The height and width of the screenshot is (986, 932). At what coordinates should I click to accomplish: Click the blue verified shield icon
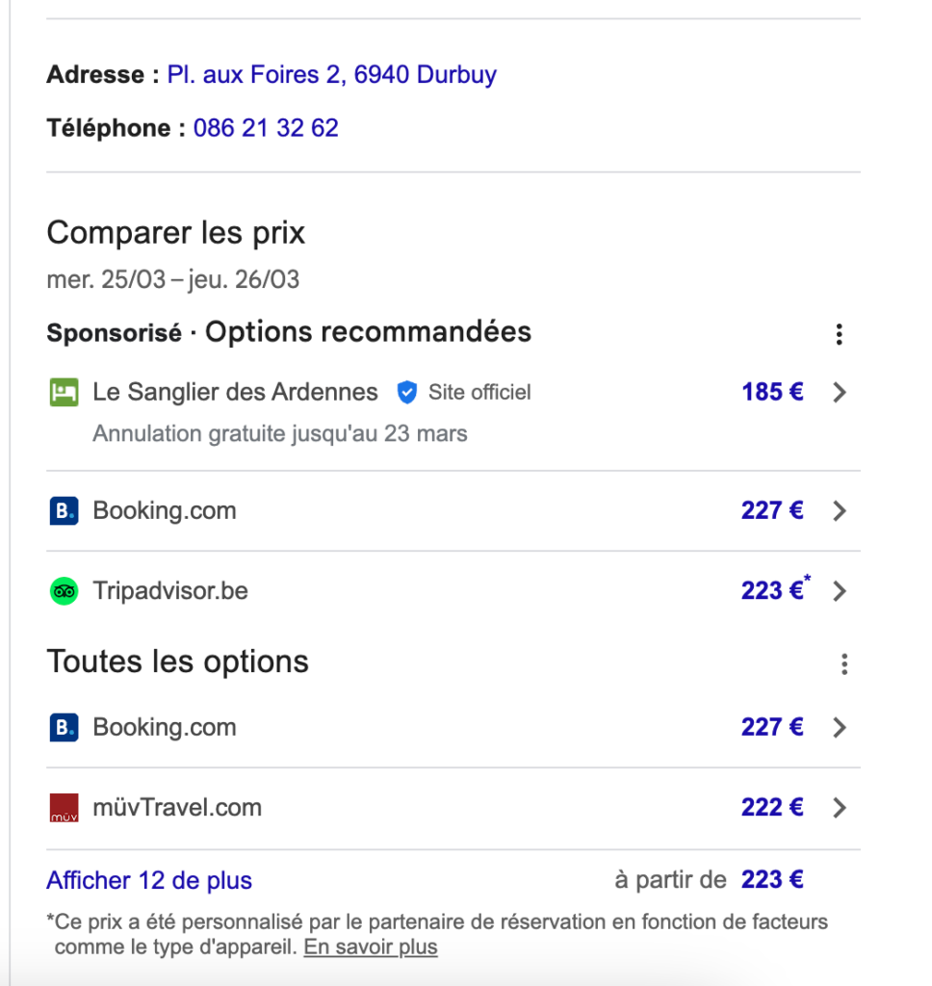[407, 392]
